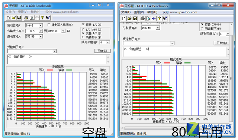
Task: Select 交叠 I/O radio button in right window
Action: [202, 25]
